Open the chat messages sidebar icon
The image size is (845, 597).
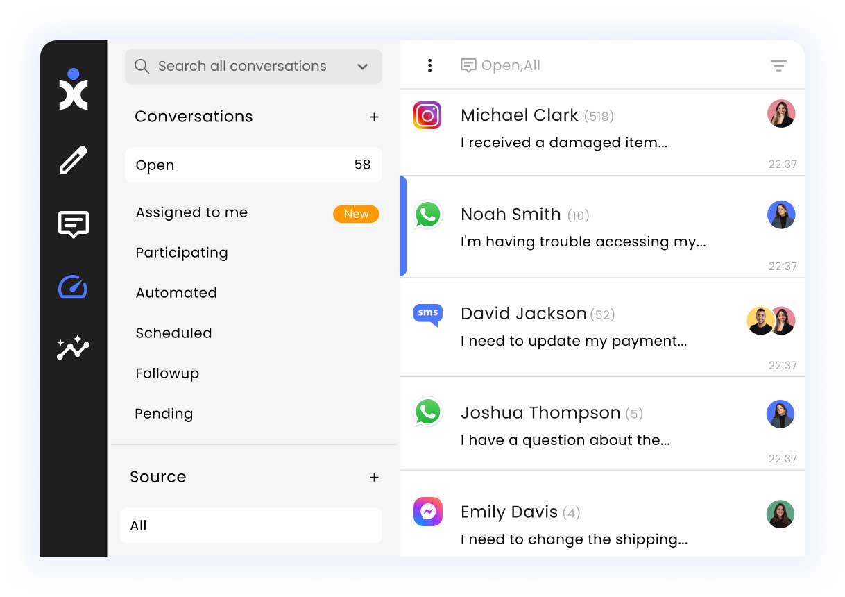coord(73,224)
